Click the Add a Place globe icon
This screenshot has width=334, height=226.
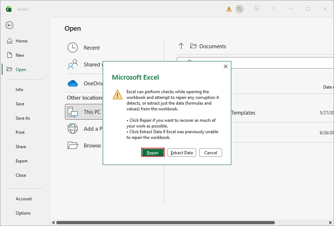(72, 128)
